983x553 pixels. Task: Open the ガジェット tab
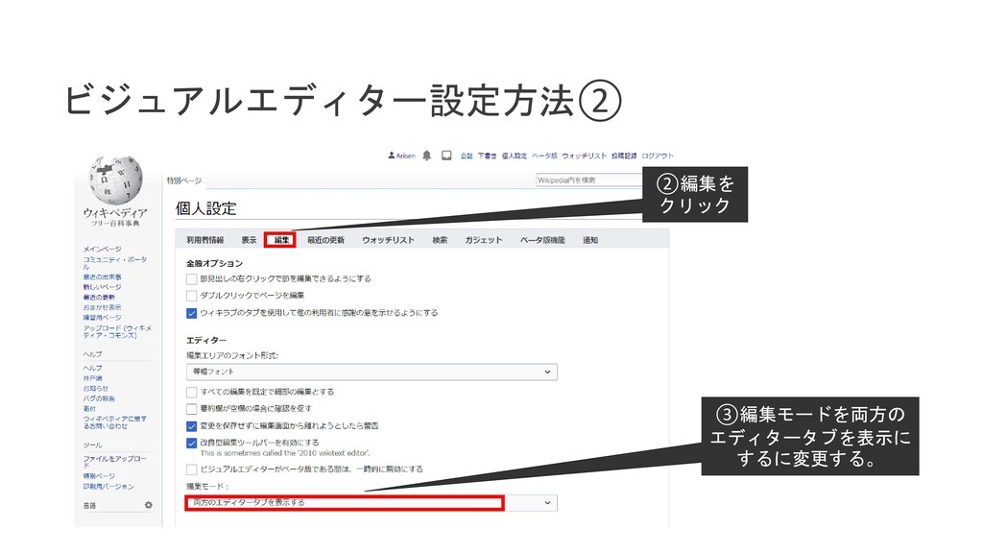[x=484, y=240]
